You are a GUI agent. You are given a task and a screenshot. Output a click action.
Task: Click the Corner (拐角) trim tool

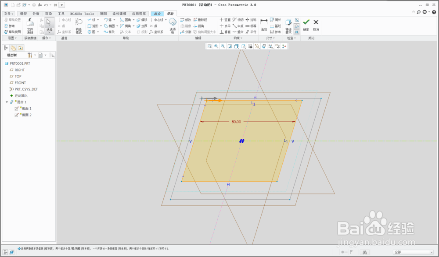(x=198, y=26)
